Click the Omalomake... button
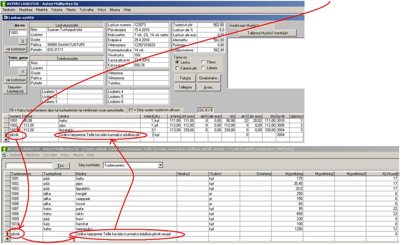This screenshot has height=245, width=402. tap(209, 78)
